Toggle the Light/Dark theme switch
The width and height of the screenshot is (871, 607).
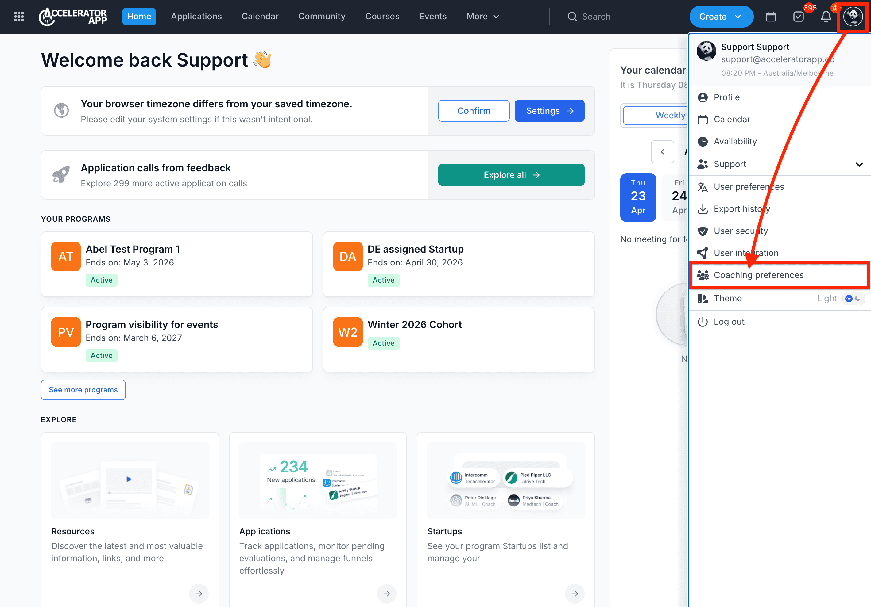[x=853, y=298]
